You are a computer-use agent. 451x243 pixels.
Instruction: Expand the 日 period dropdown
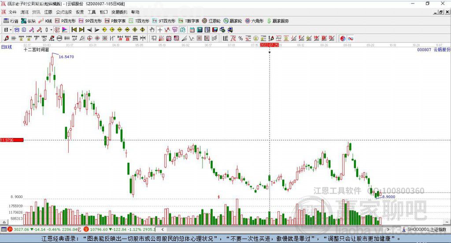click(x=11, y=30)
